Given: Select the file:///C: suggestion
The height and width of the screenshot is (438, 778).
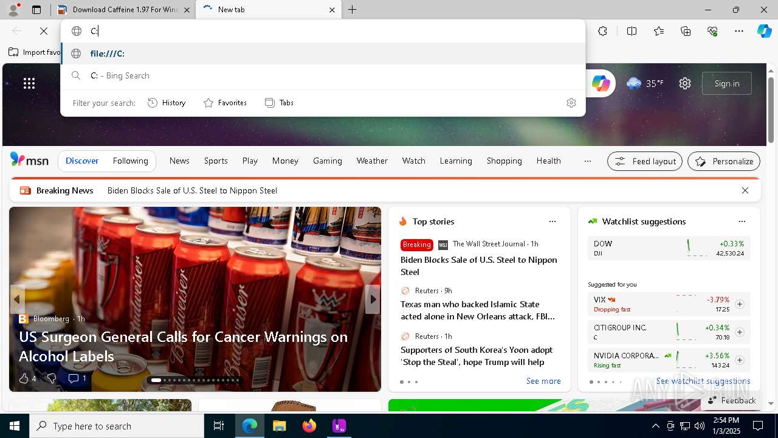Looking at the screenshot, I should click(323, 54).
